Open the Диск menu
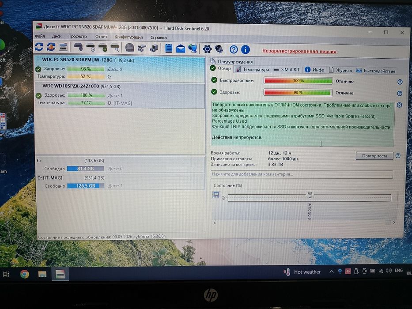 pyautogui.click(x=57, y=36)
